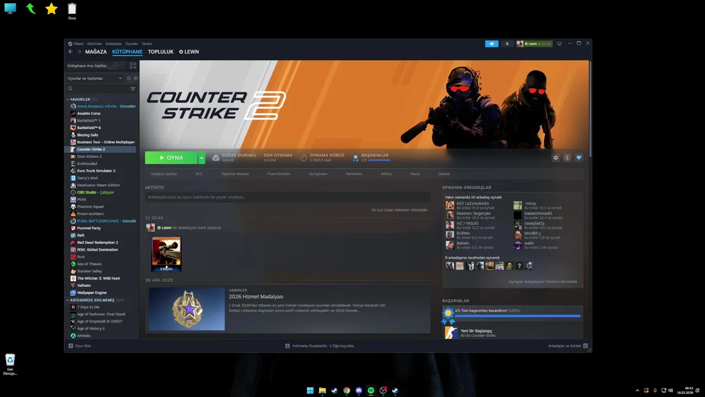This screenshot has width=705, height=397.
Task: Click Kütüphane Ana Sayfası button
Action: tap(96, 66)
